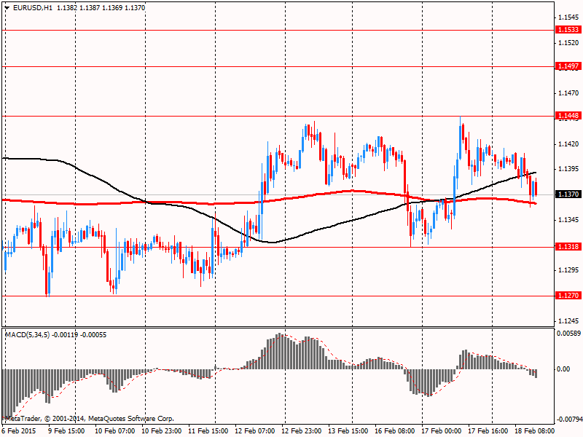Select the 1.1533 red price label
Screen dimensions: 583x437
point(568,29)
